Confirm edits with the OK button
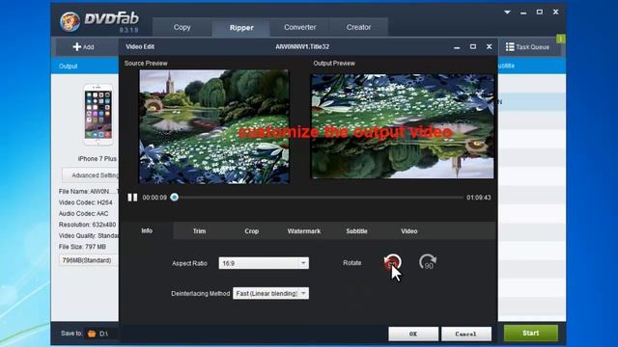The width and height of the screenshot is (618, 347). [x=413, y=334]
